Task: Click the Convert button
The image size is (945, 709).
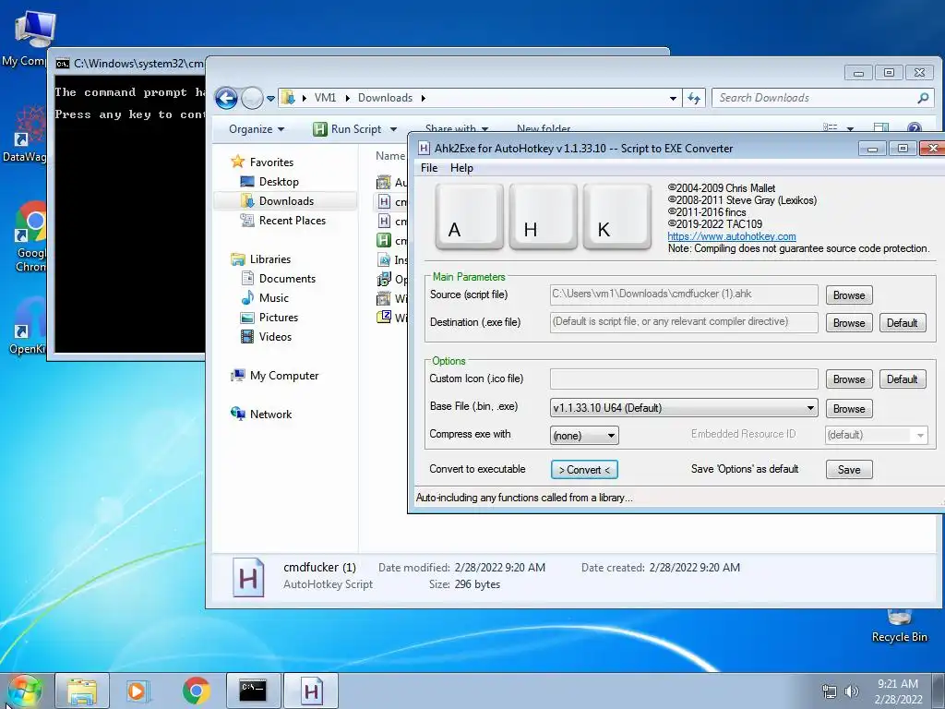Action: (584, 470)
